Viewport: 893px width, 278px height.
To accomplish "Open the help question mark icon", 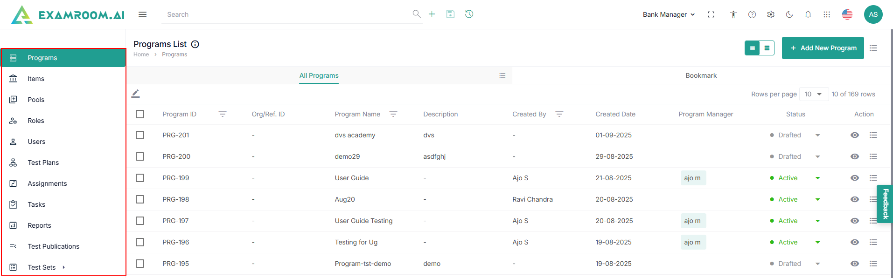I will click(x=752, y=14).
